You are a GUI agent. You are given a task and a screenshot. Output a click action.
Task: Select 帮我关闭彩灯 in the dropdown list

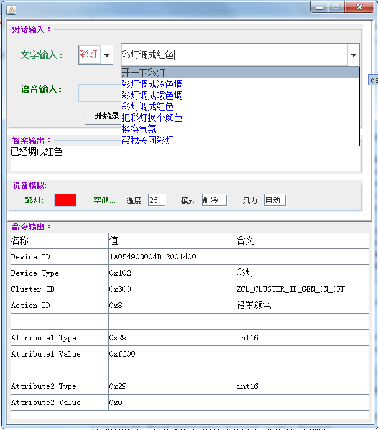(x=240, y=140)
